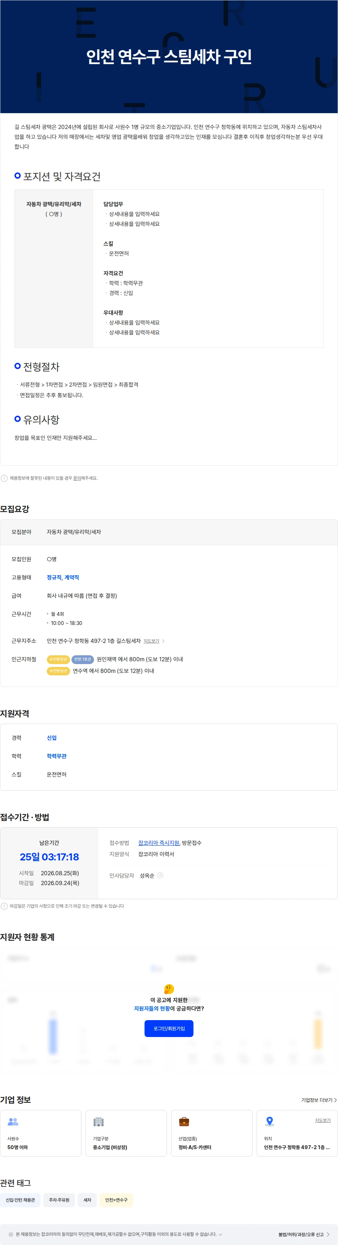This screenshot has width=338, height=1245.
Task: Click the chevron beside the report link
Action: pyautogui.click(x=328, y=1234)
